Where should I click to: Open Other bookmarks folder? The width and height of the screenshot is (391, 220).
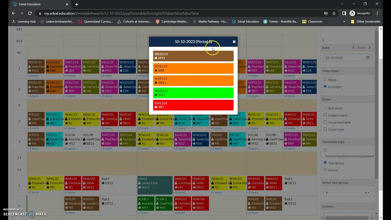(365, 22)
